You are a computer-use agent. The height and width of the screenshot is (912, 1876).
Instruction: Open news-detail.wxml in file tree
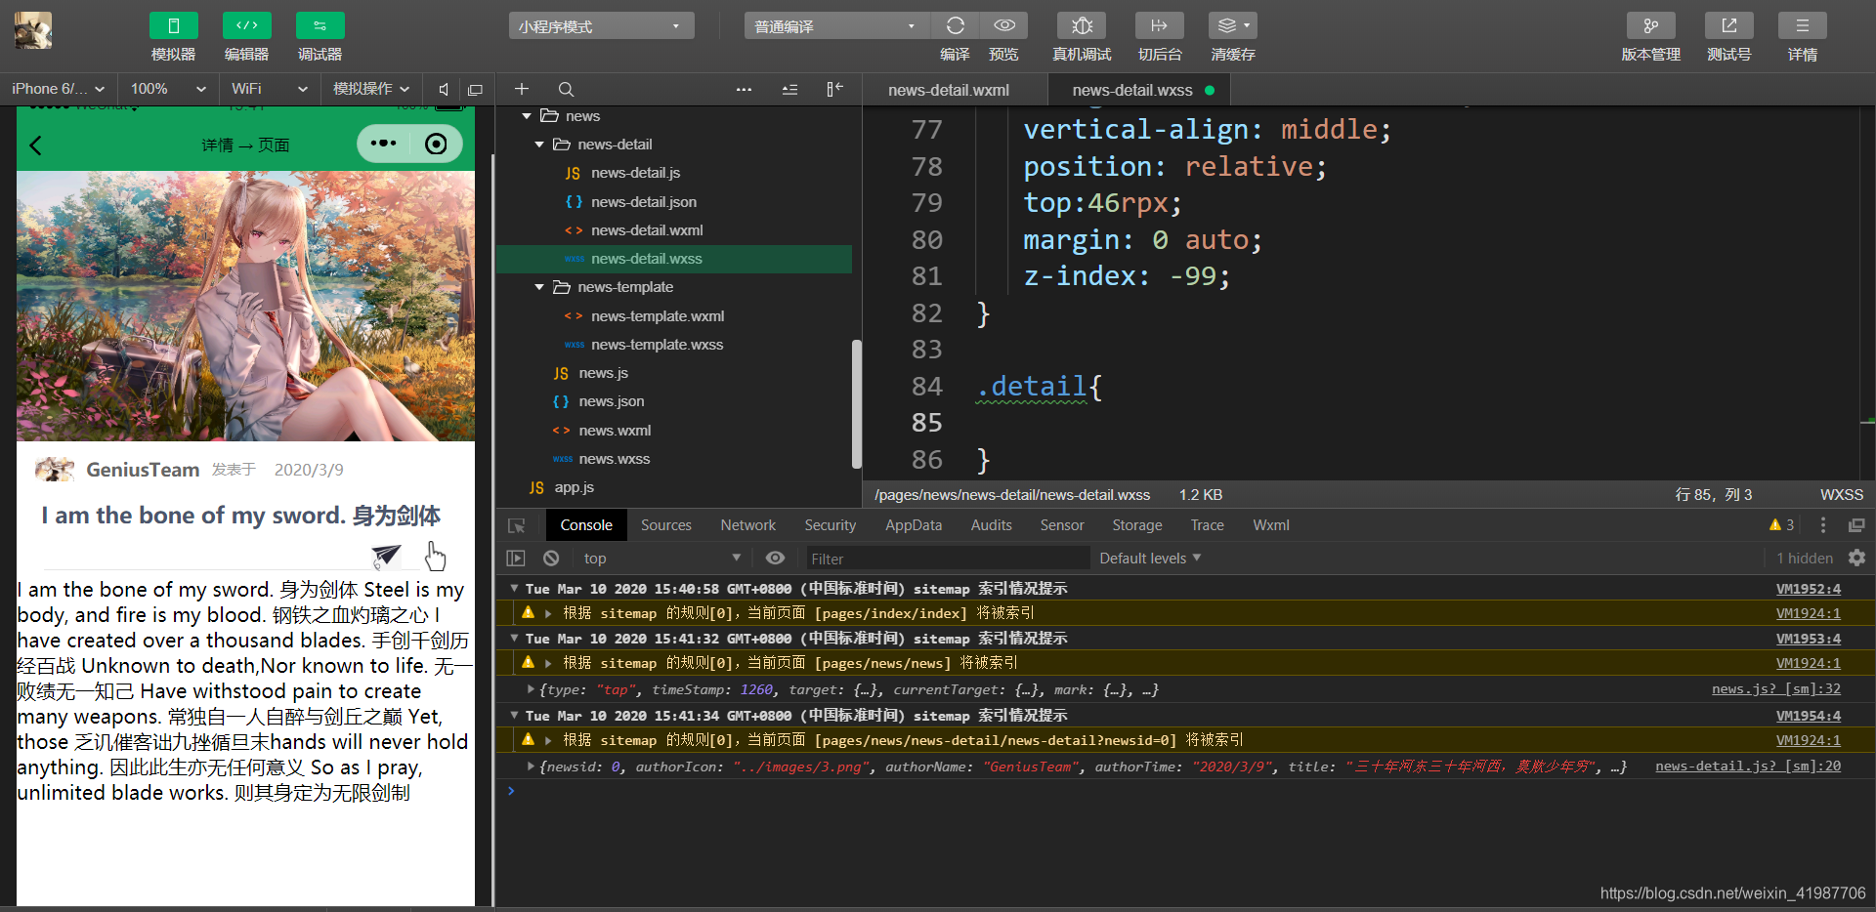pos(647,230)
